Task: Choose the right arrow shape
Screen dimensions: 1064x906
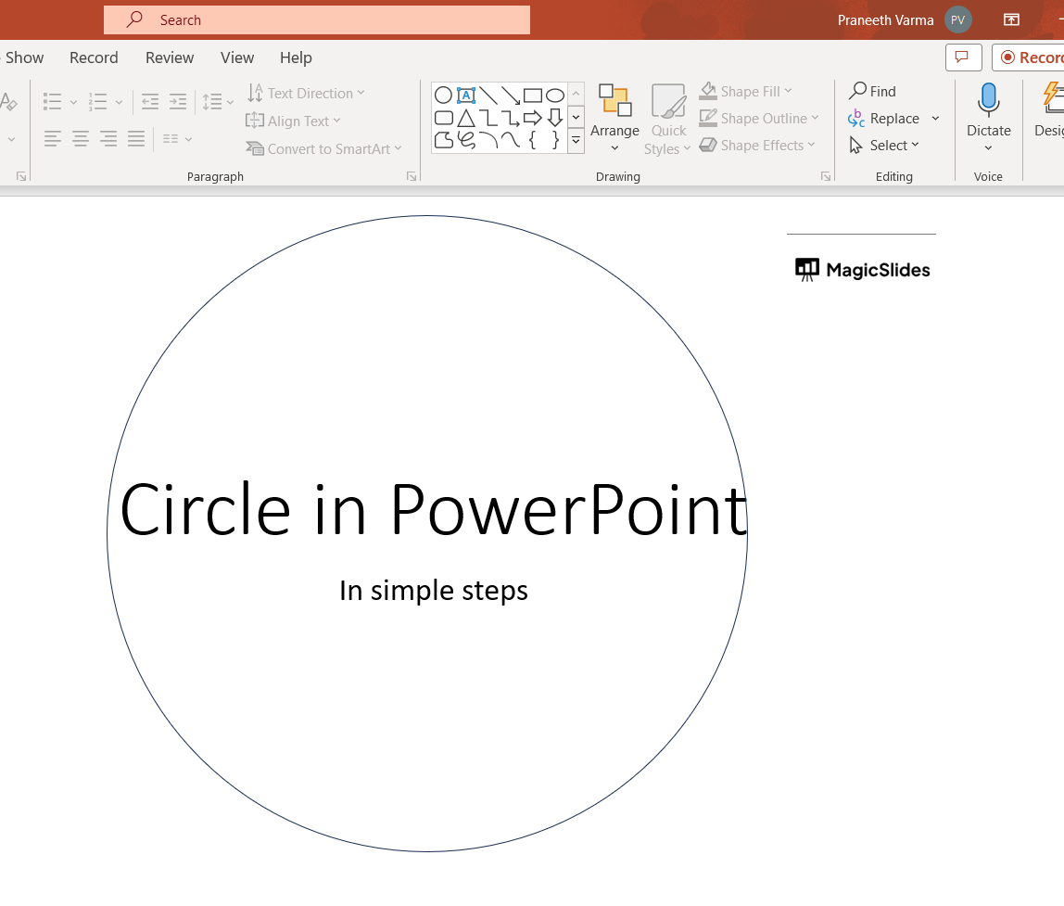Action: (532, 118)
